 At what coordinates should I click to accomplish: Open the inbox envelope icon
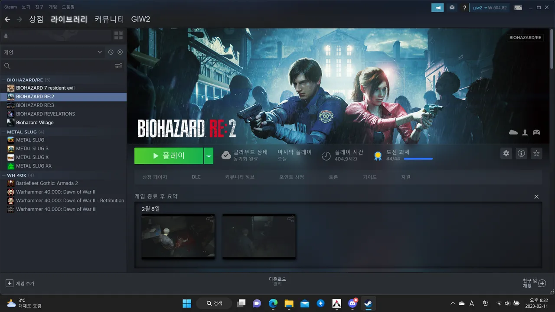pos(452,7)
